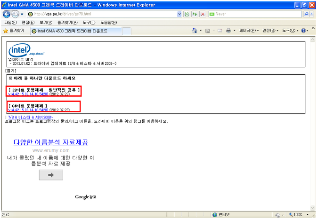The width and height of the screenshot is (317, 219).
Task: Click the browser Back arrow button
Action: pos(7,14)
